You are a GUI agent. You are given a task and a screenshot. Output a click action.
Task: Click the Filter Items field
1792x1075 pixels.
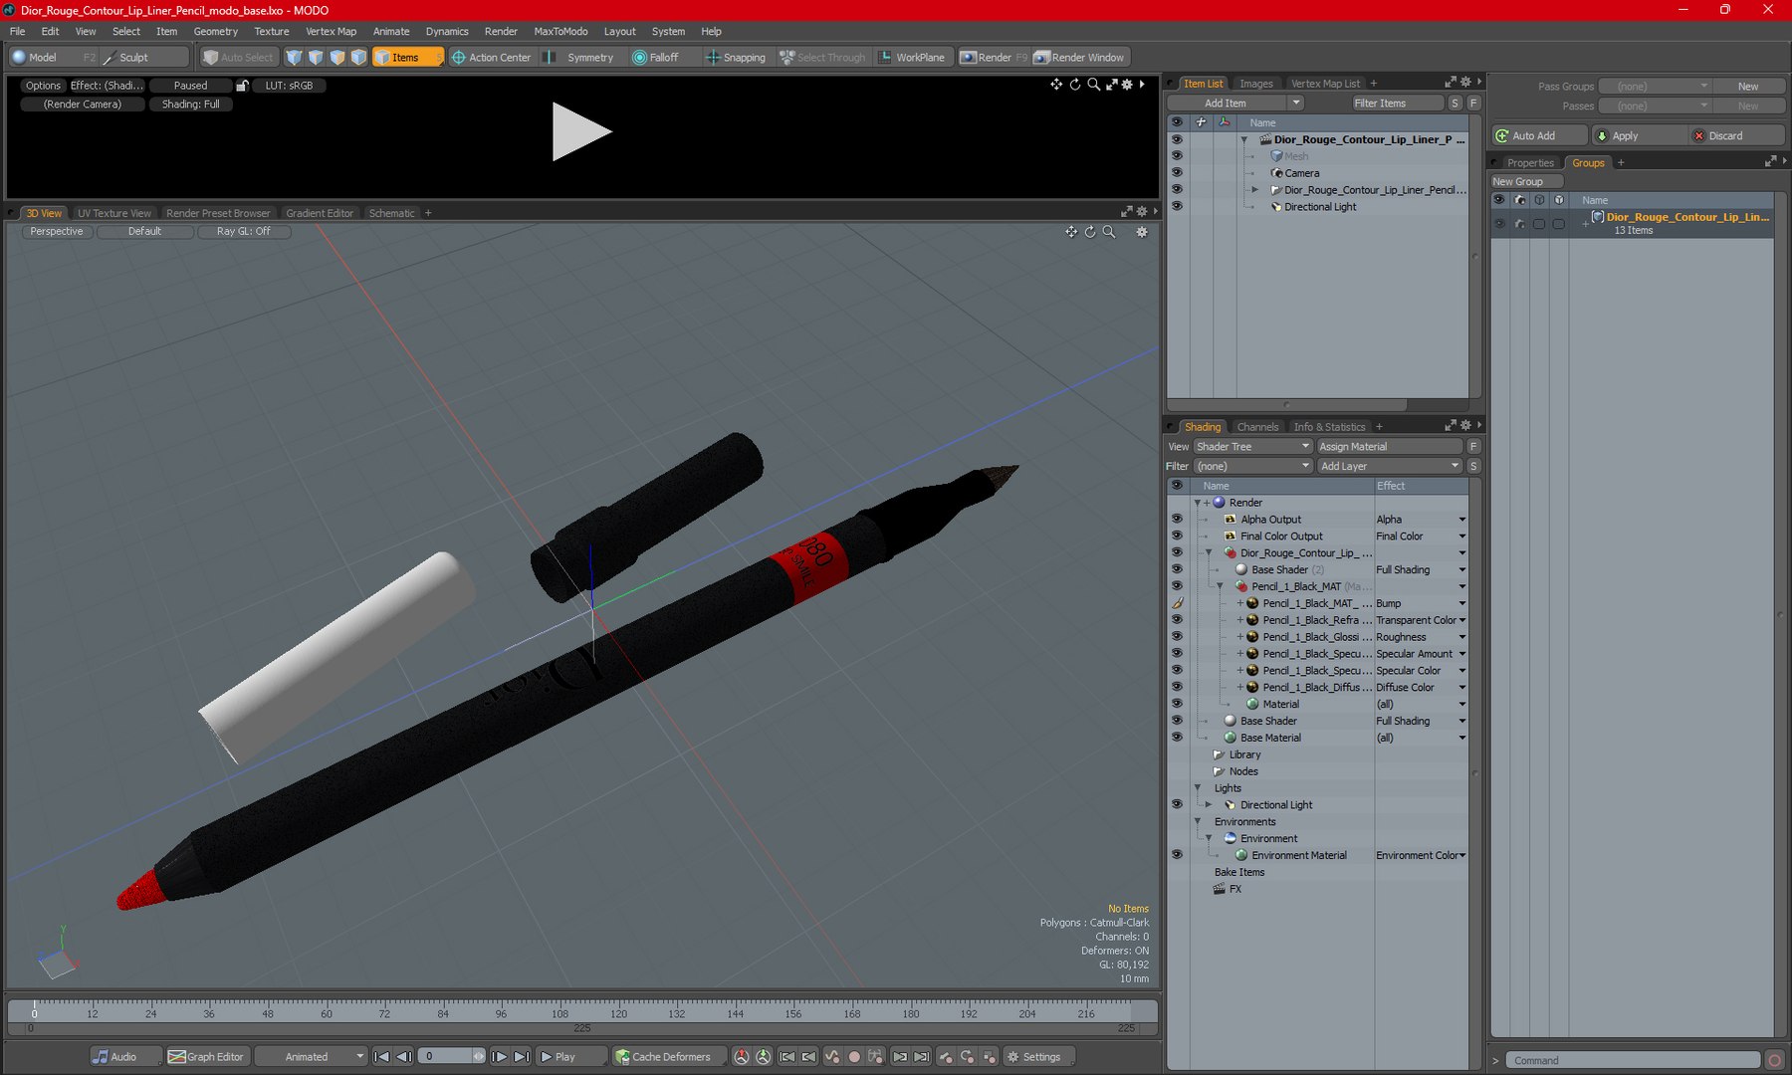tap(1398, 104)
